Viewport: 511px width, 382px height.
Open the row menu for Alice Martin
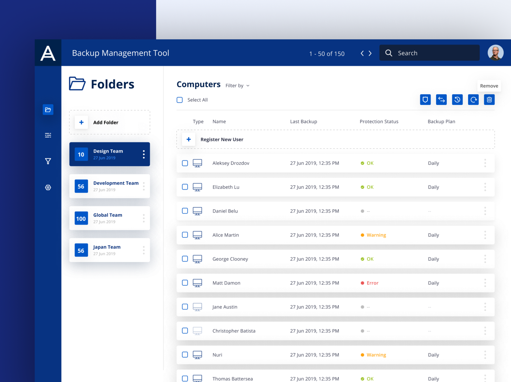click(485, 235)
